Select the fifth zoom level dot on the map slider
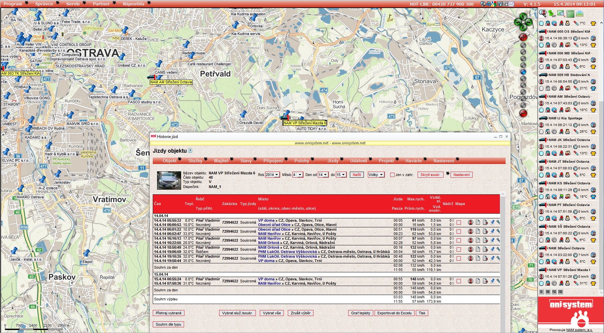This screenshot has width=604, height=333. click(523, 72)
